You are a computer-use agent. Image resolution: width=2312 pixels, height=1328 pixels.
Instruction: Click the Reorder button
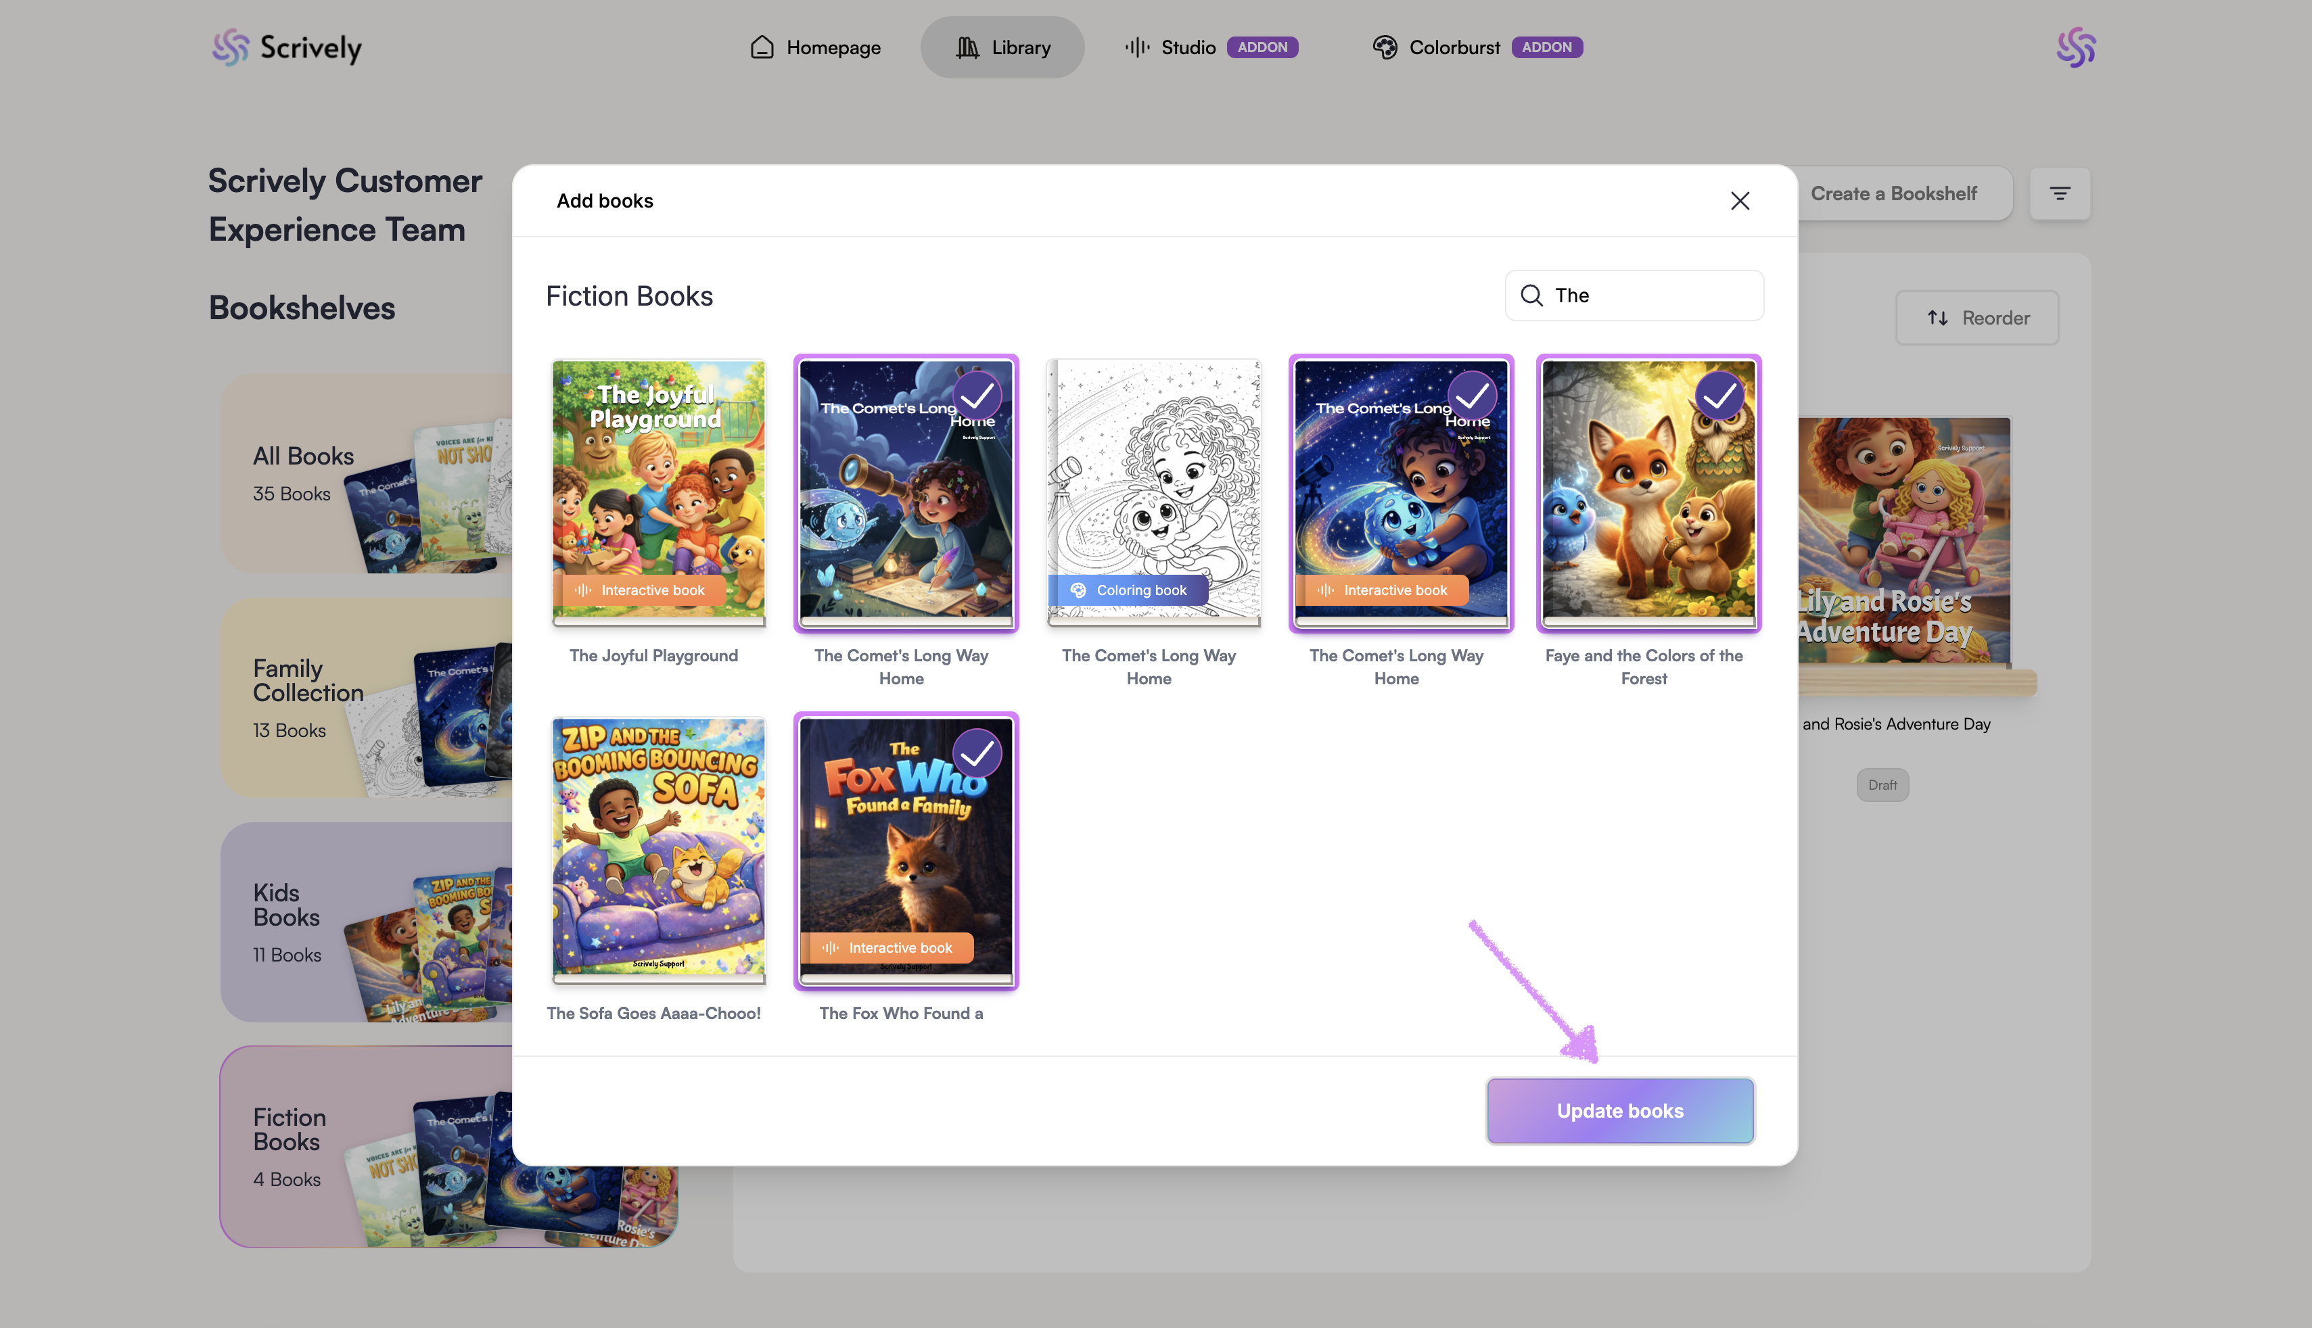pos(1977,318)
